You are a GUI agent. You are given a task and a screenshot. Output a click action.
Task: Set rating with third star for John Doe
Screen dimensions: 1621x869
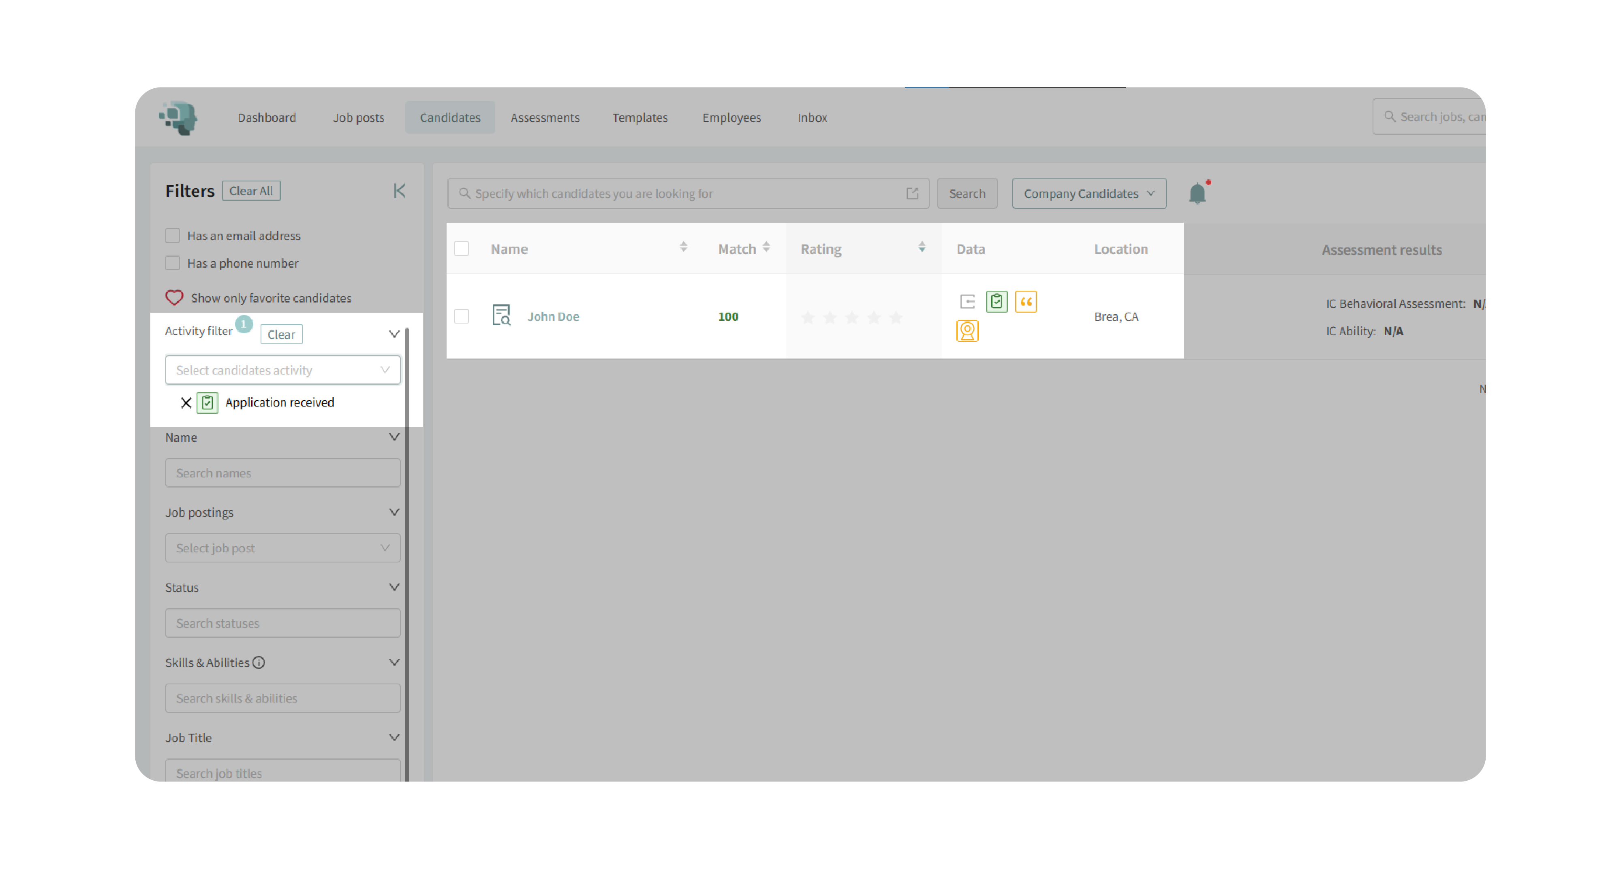[x=851, y=317]
